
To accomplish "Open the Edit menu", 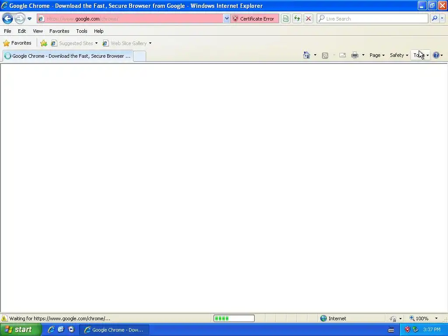I will click(22, 31).
